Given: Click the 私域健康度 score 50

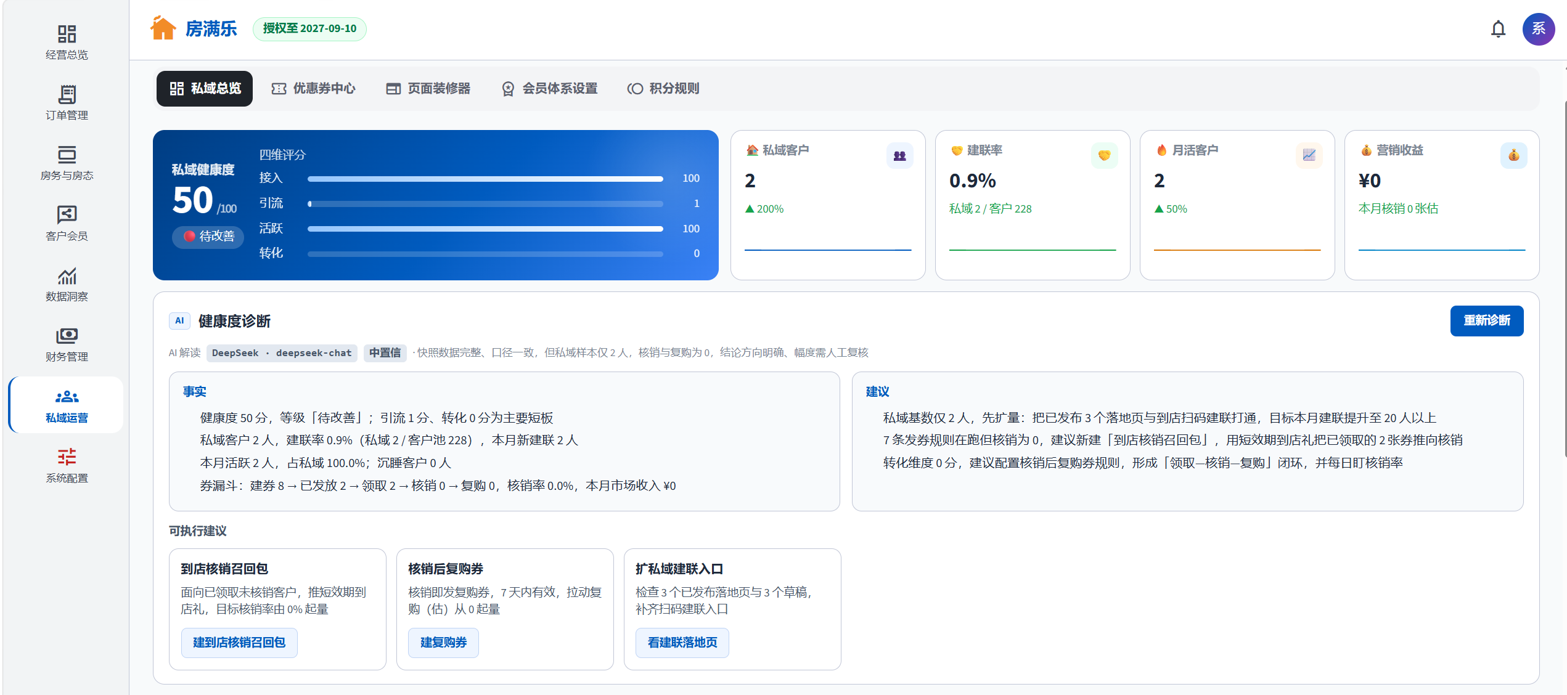Looking at the screenshot, I should 193,200.
